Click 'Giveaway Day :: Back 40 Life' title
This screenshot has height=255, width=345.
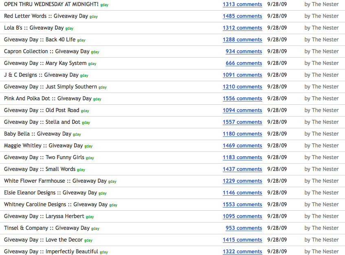tap(40, 40)
